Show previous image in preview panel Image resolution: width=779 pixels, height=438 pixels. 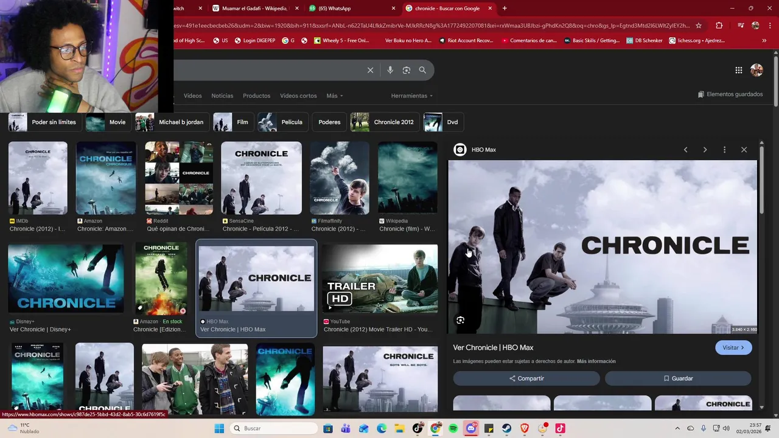coord(685,150)
